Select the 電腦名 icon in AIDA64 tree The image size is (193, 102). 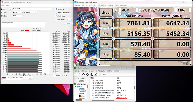(x=80, y=91)
